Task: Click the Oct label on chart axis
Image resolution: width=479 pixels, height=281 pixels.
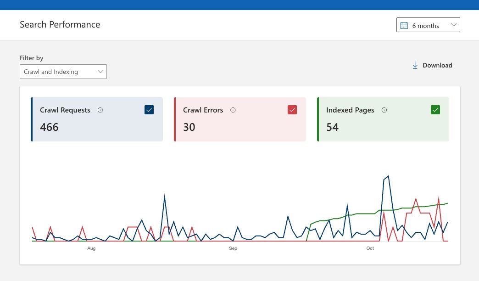Action: [370, 248]
